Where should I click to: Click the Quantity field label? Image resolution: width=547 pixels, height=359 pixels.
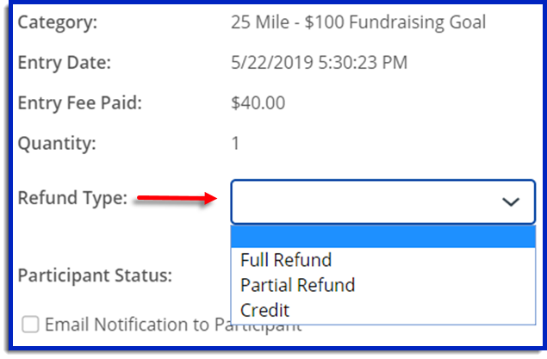57,143
